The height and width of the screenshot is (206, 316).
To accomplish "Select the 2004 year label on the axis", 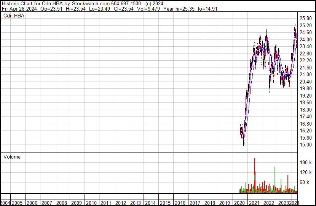I will pos(5,203).
